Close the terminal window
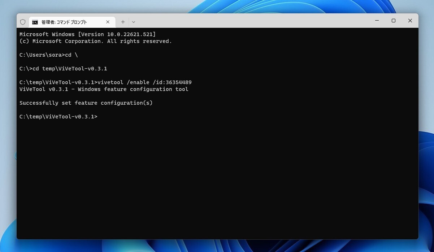 click(x=410, y=21)
